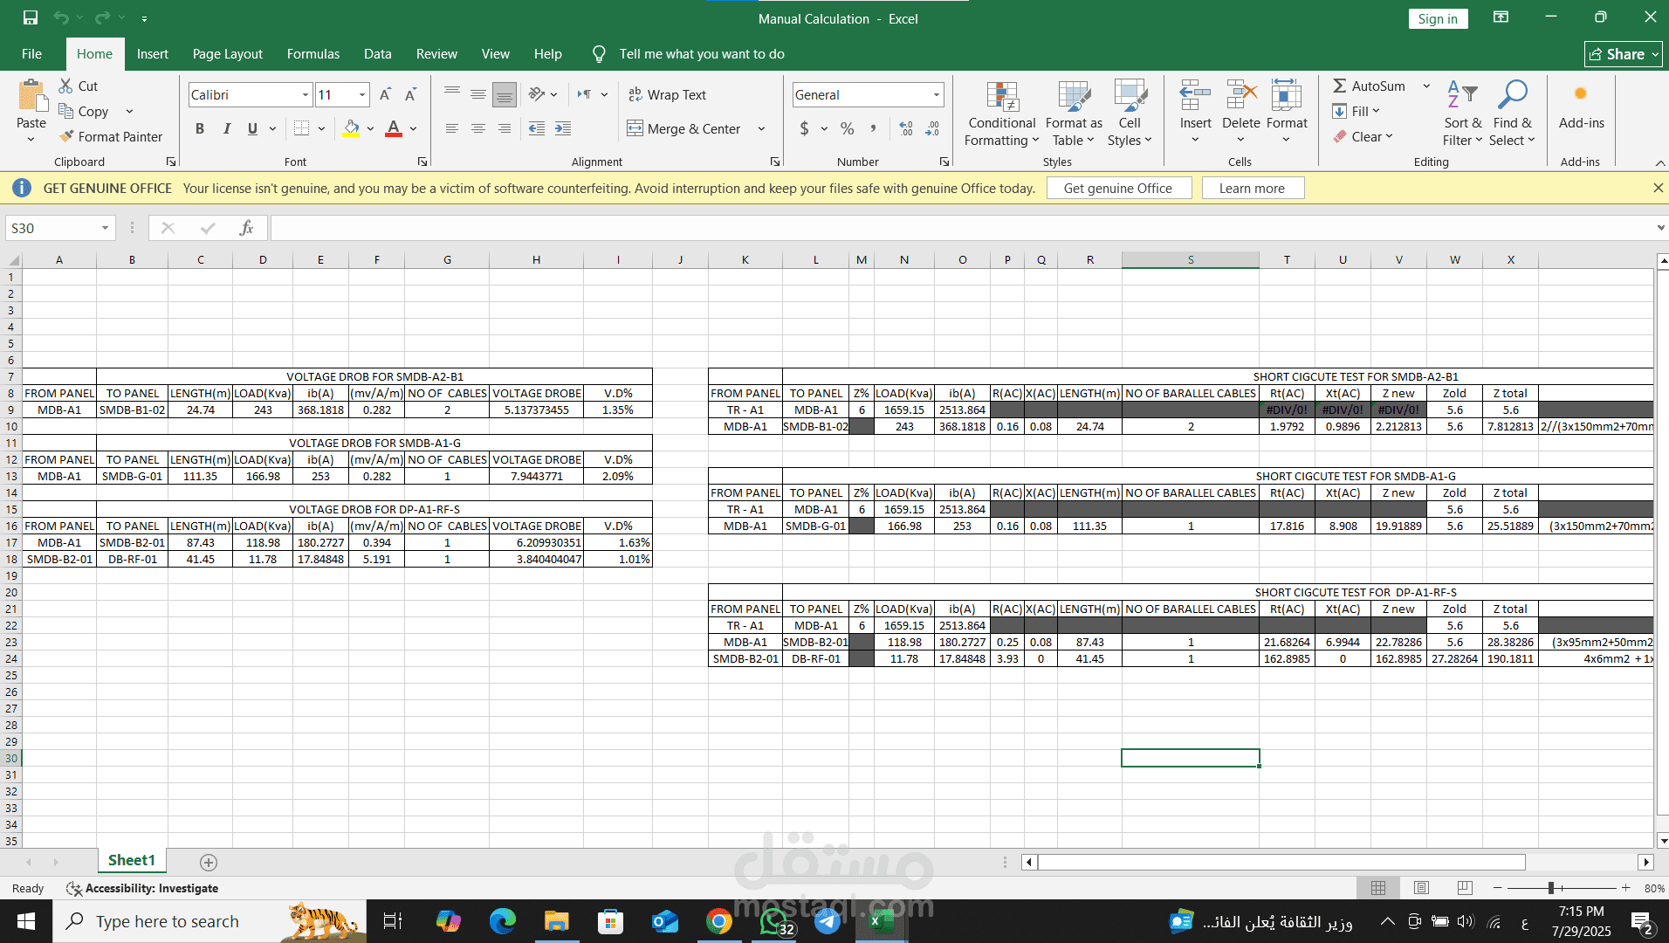Click the Paste clipboard icon

tap(31, 96)
